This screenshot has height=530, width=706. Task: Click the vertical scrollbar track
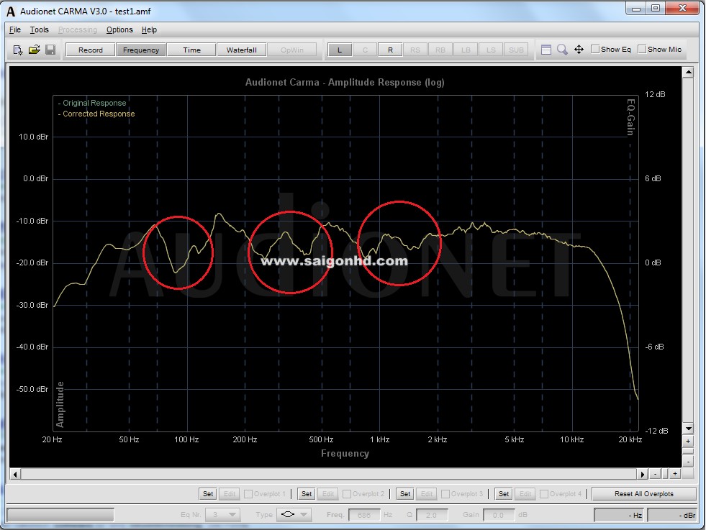[688, 250]
